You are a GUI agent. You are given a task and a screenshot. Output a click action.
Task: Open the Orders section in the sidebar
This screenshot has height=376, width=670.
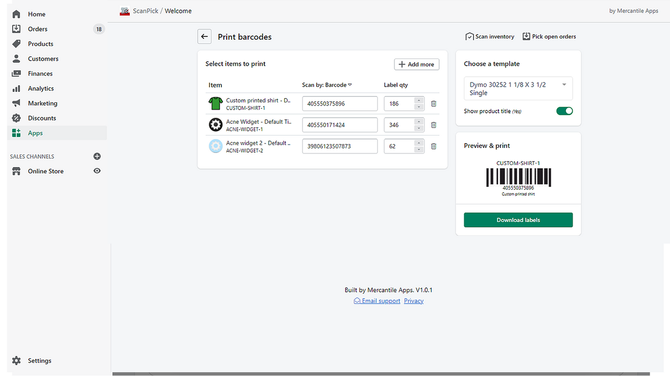tap(37, 29)
